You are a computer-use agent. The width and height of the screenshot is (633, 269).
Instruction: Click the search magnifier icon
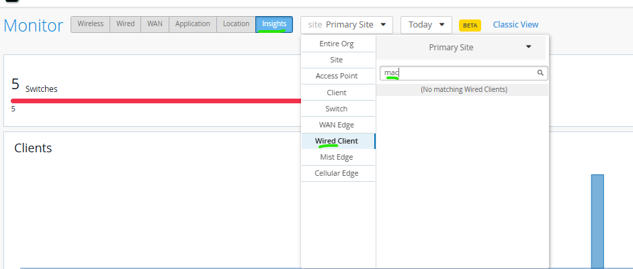(x=540, y=73)
